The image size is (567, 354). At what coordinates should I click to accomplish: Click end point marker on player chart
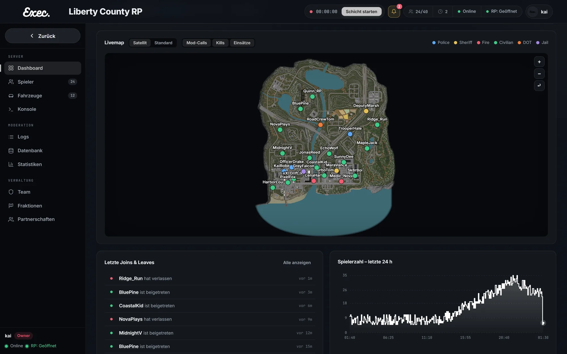tap(543, 323)
